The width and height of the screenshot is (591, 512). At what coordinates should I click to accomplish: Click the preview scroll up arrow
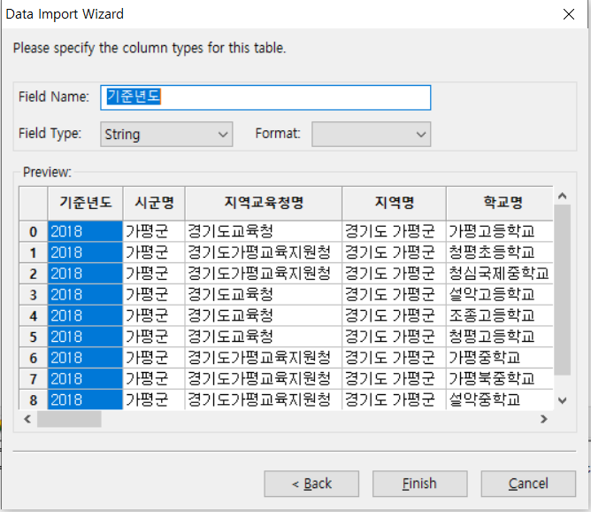click(x=563, y=196)
